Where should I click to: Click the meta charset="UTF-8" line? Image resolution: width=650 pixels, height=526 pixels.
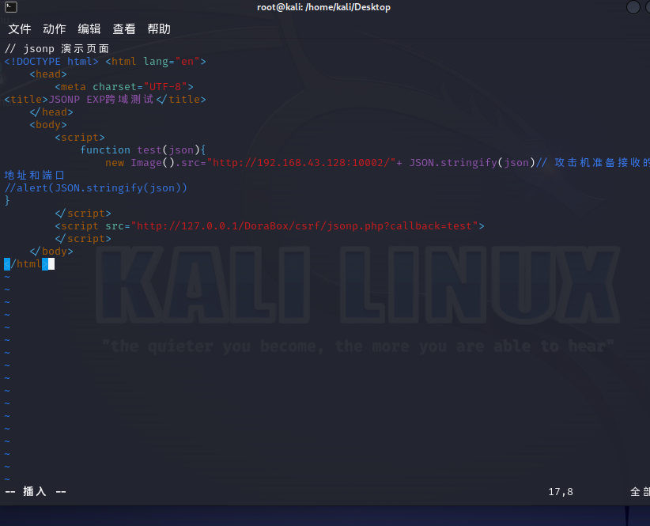pos(124,87)
